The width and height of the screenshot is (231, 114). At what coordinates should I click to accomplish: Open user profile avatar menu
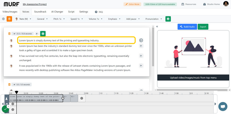point(226,4)
